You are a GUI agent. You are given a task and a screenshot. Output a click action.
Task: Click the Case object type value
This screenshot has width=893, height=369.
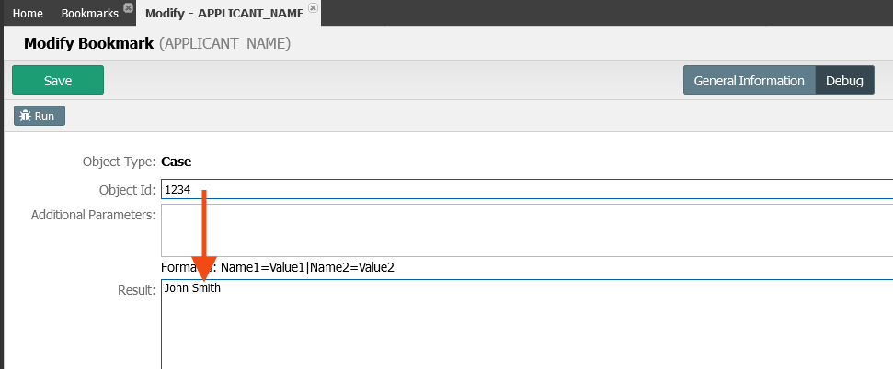point(176,162)
